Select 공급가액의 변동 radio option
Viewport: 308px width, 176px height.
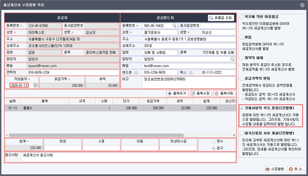coord(241,79)
